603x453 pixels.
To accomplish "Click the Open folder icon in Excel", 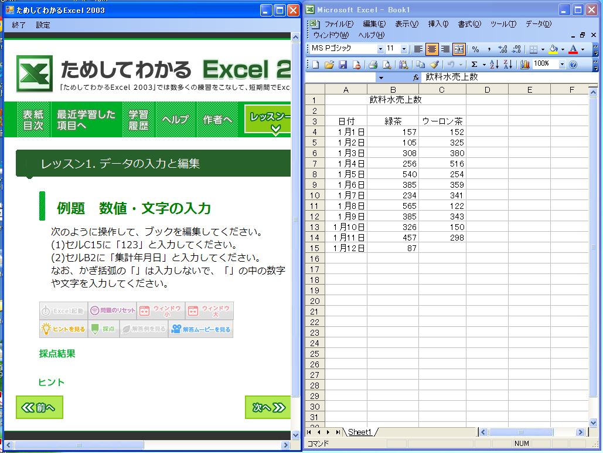I will coord(329,65).
